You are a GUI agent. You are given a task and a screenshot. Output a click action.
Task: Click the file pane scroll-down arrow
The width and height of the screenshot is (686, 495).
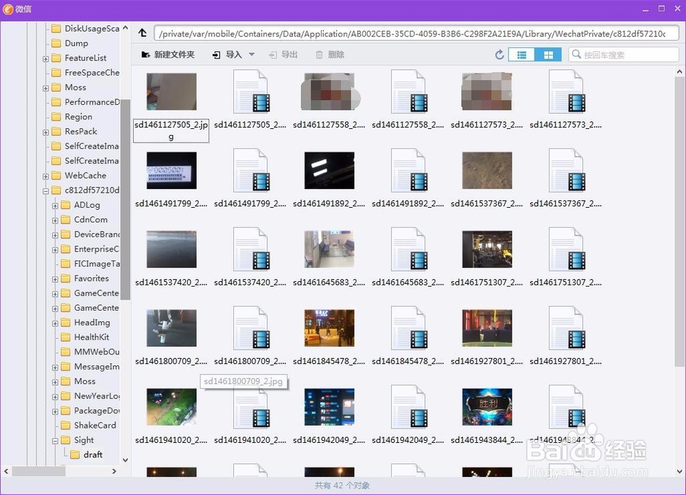[679, 471]
